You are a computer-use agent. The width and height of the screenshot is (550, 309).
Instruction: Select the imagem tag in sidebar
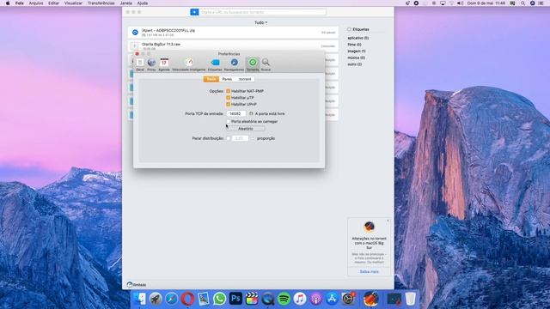pyautogui.click(x=357, y=51)
